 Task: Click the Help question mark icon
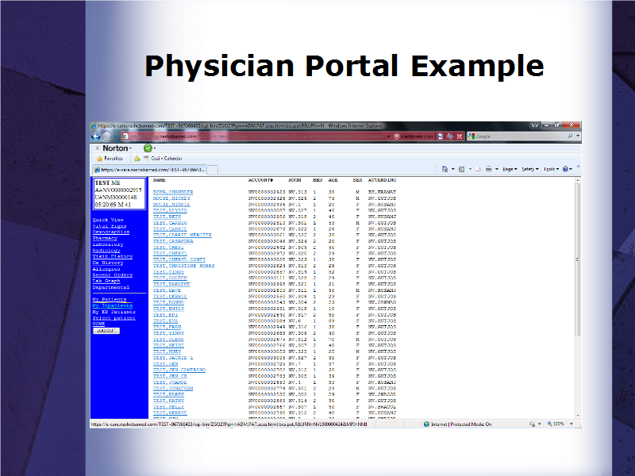[566, 169]
